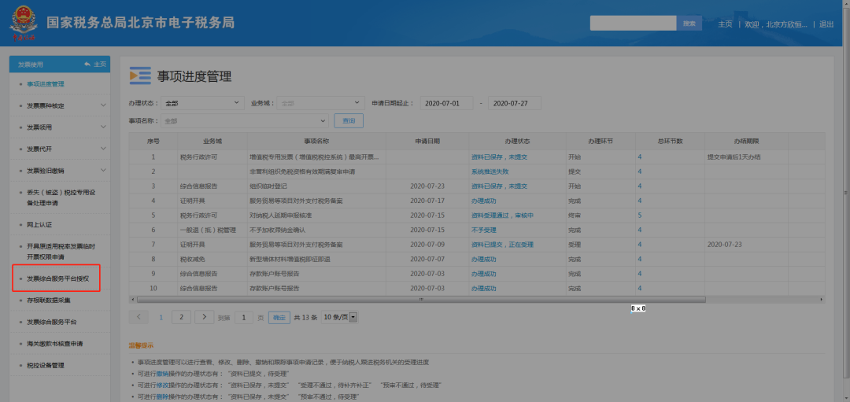This screenshot has width=850, height=402.
Task: Click the 事项名称 column header
Action: [316, 141]
